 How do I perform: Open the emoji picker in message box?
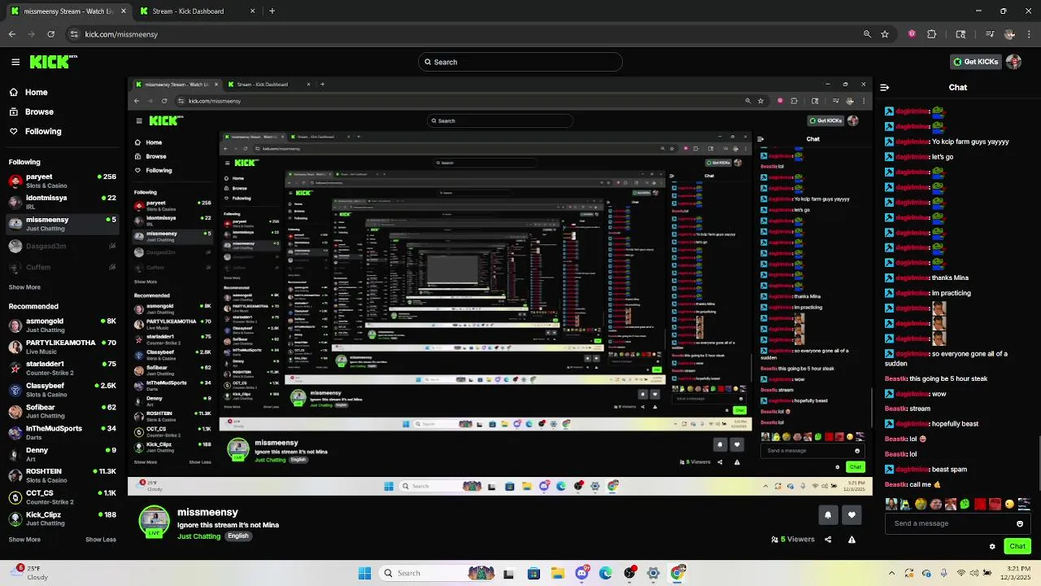tap(1020, 523)
